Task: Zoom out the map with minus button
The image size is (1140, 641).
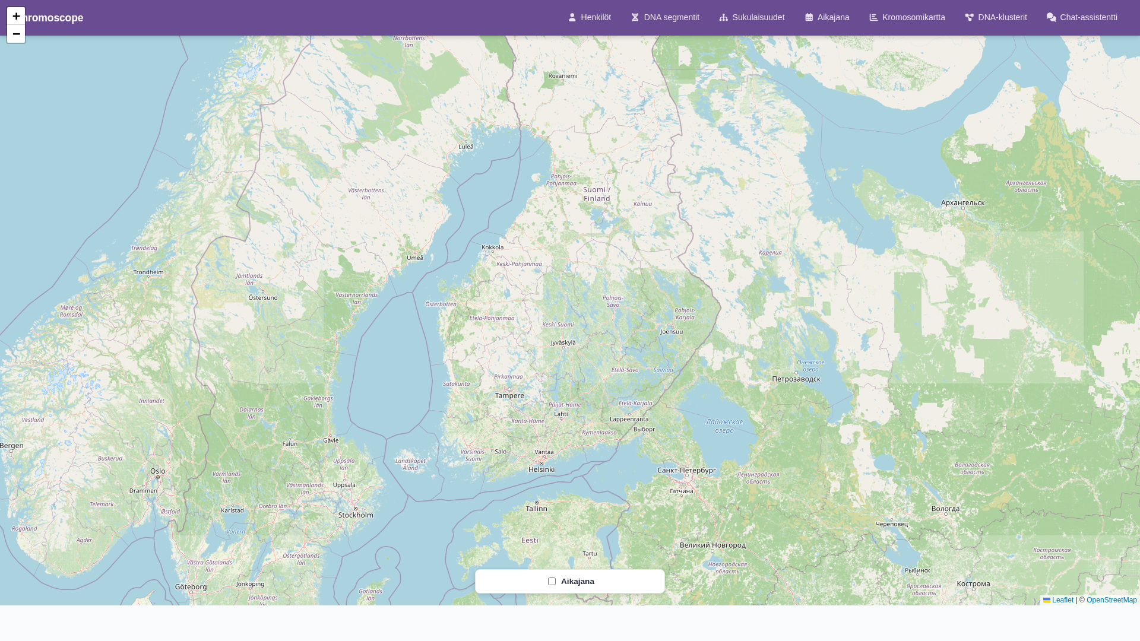Action: click(x=16, y=34)
